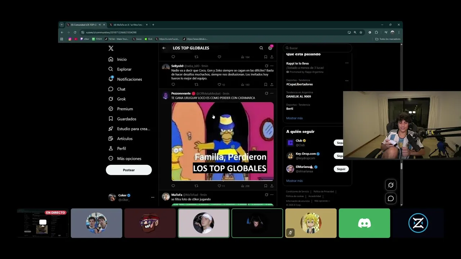Open Grok explain icon on SeBynh0's post

[266, 66]
